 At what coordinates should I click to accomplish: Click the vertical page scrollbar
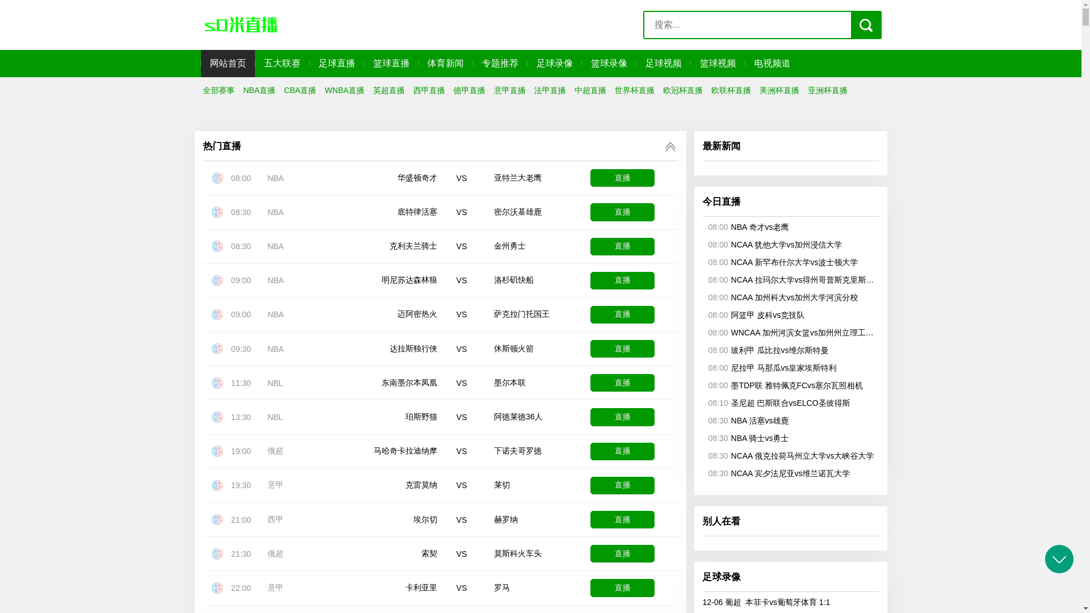[x=1085, y=306]
